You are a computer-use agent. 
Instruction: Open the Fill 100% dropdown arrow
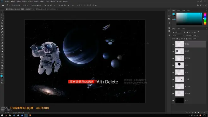point(198,39)
